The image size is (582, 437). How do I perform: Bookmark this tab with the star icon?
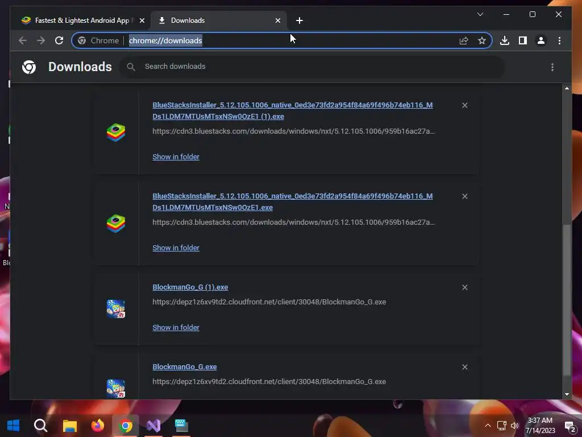click(482, 40)
